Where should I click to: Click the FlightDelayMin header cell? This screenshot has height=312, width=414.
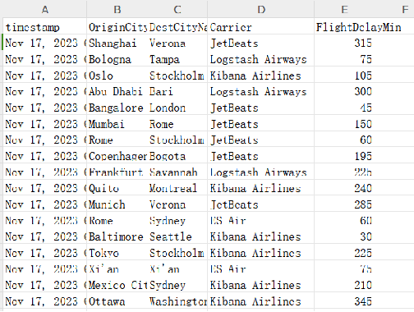(x=344, y=27)
